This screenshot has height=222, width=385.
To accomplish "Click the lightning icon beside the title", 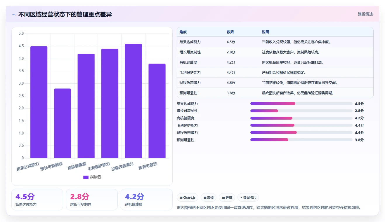I will coord(14,15).
